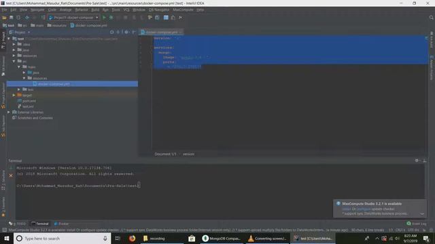The image size is (435, 244).
Task: Click the Synchronize icon in main toolbar
Action: (18, 18)
